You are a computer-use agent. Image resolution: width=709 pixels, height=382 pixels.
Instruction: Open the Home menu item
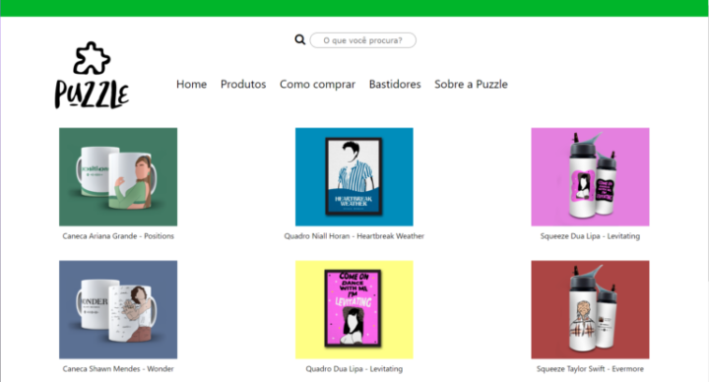[191, 84]
